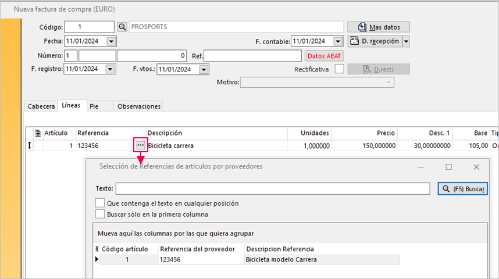Toggle the Rectificativa checkbox
Screen dimensions: 499x279
click(x=339, y=69)
